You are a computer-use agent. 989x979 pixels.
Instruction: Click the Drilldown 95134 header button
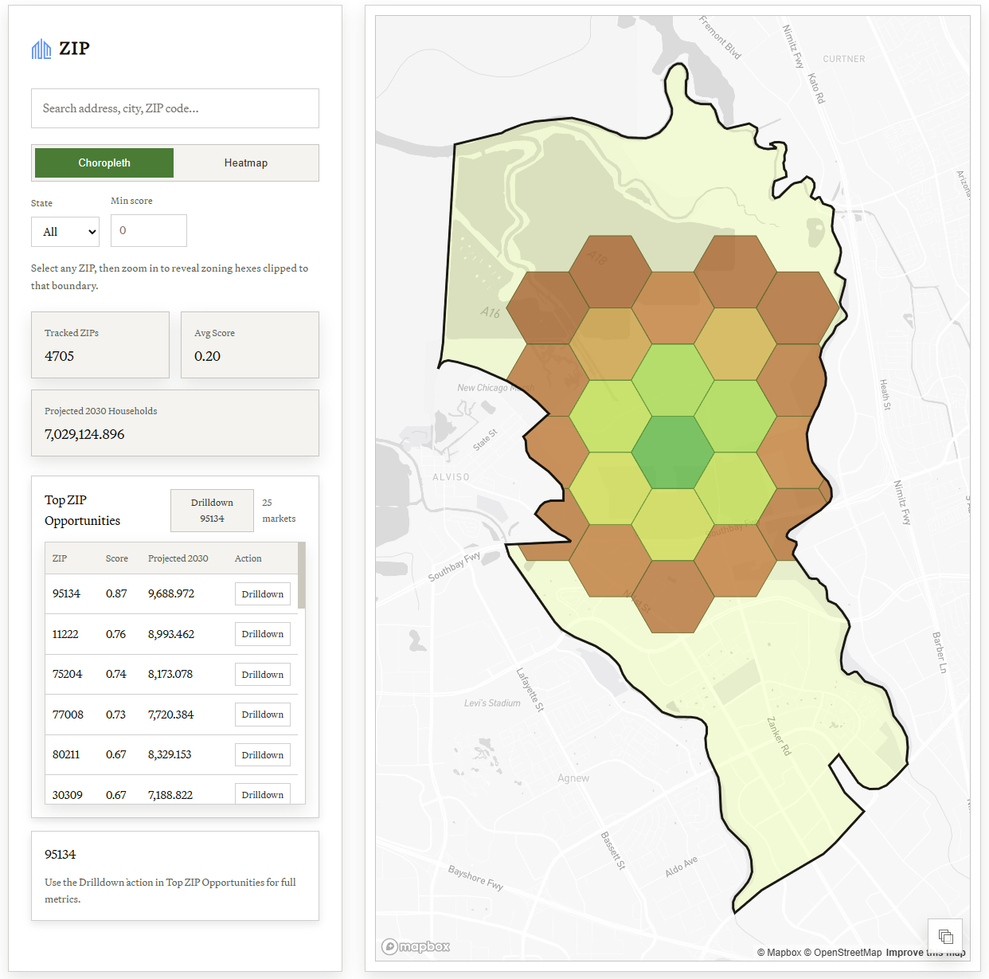tap(212, 511)
